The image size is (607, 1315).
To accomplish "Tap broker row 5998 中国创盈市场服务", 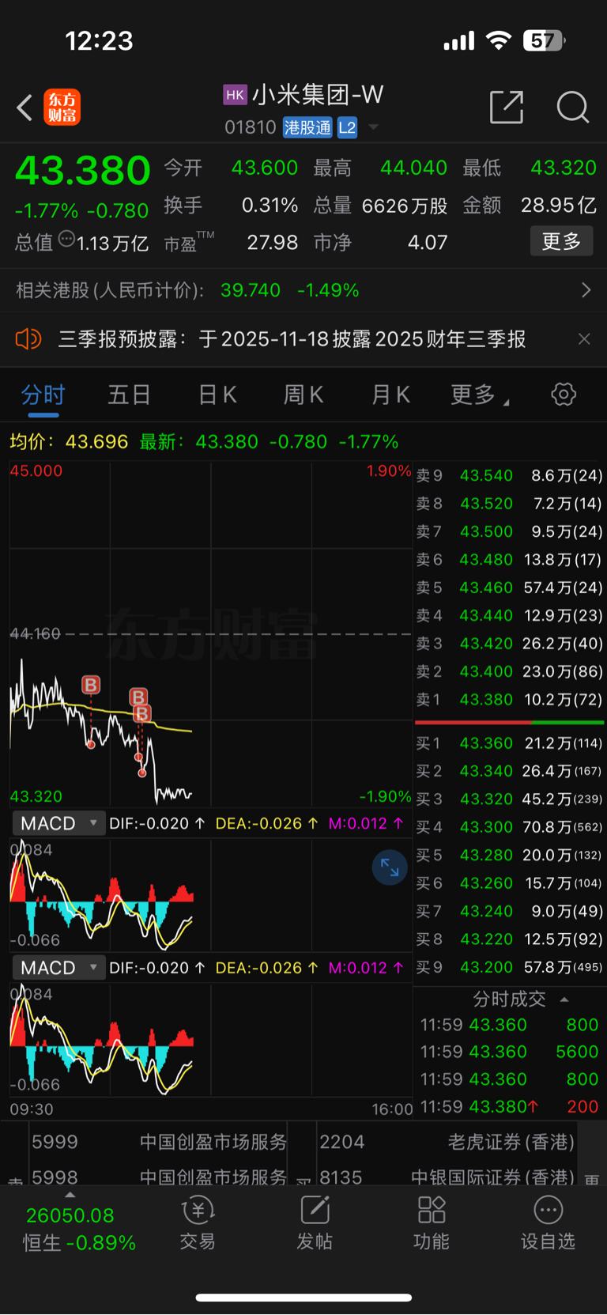I will pyautogui.click(x=159, y=1177).
